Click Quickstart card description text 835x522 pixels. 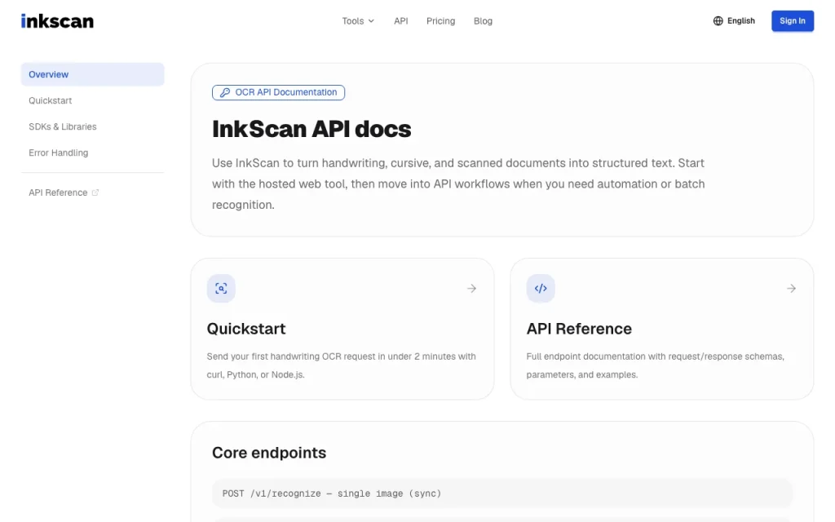(342, 365)
